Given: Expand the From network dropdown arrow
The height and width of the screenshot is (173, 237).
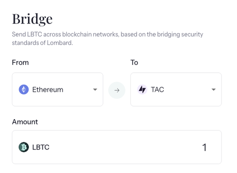Looking at the screenshot, I should pyautogui.click(x=95, y=89).
